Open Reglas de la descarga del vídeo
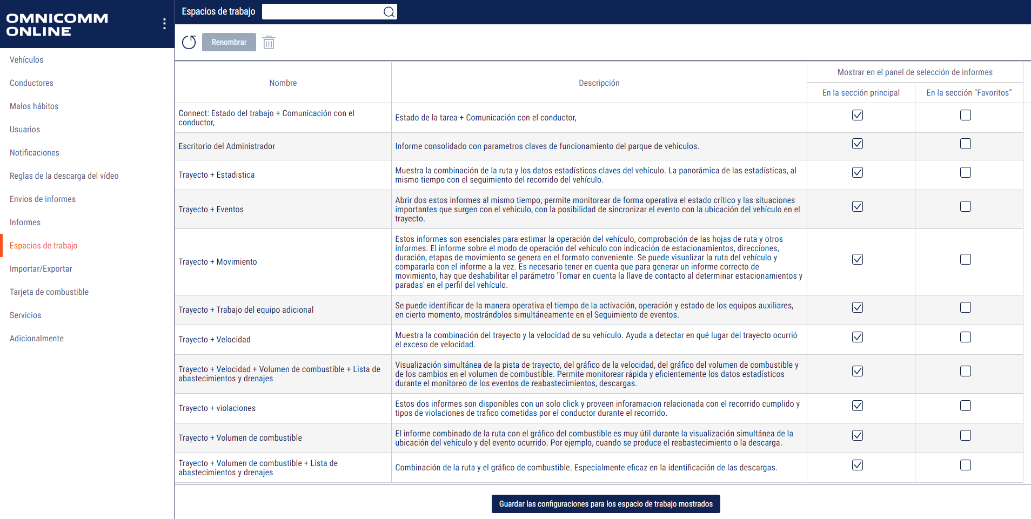1031x519 pixels. click(x=64, y=176)
